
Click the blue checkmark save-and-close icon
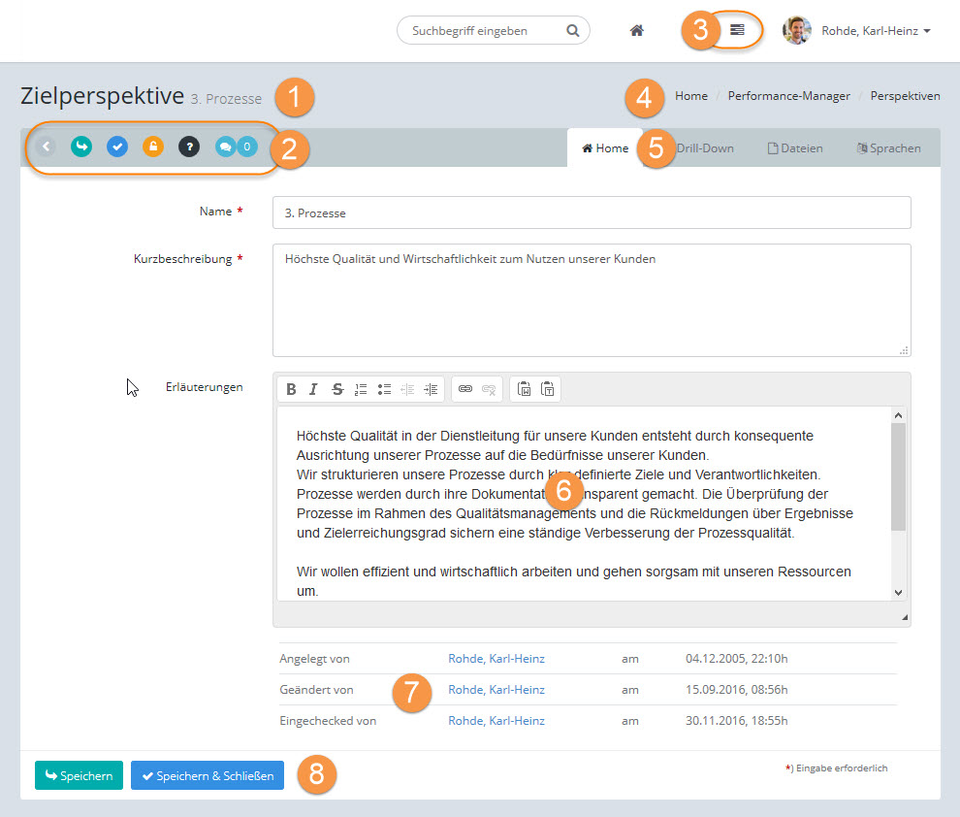[117, 147]
